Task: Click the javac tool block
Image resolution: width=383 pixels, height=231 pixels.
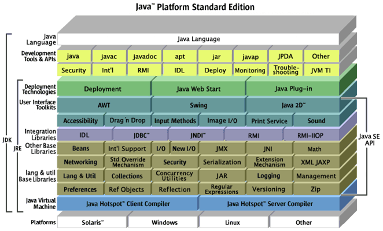Action: pos(109,57)
